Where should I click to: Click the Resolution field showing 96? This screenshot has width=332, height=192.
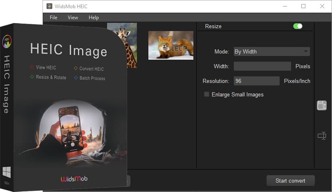click(257, 81)
